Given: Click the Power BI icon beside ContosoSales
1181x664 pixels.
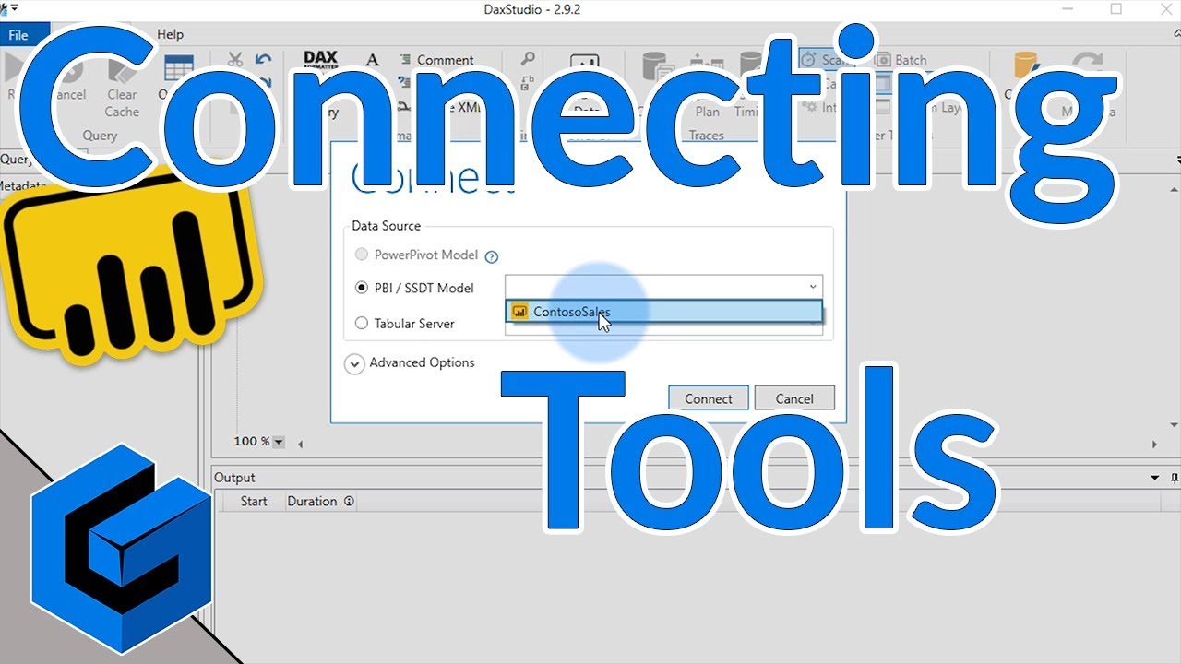Looking at the screenshot, I should (519, 312).
